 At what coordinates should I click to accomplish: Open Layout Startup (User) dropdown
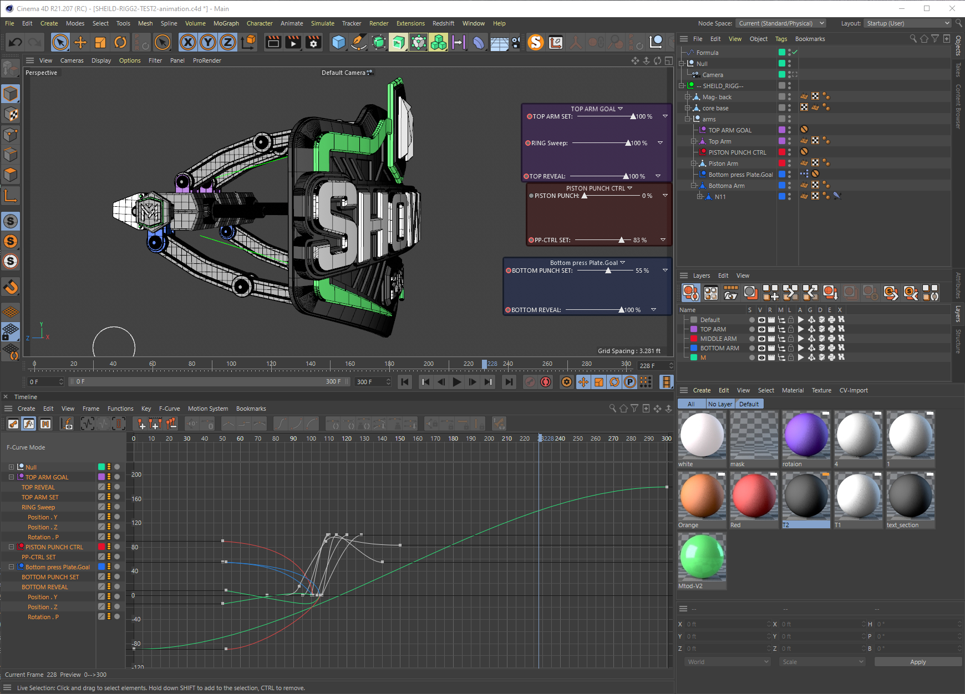point(908,23)
